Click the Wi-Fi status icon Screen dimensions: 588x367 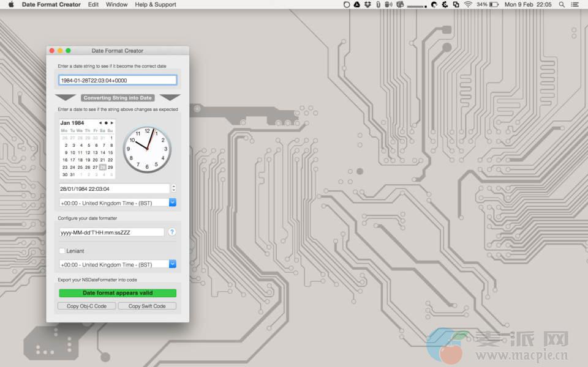tap(468, 5)
